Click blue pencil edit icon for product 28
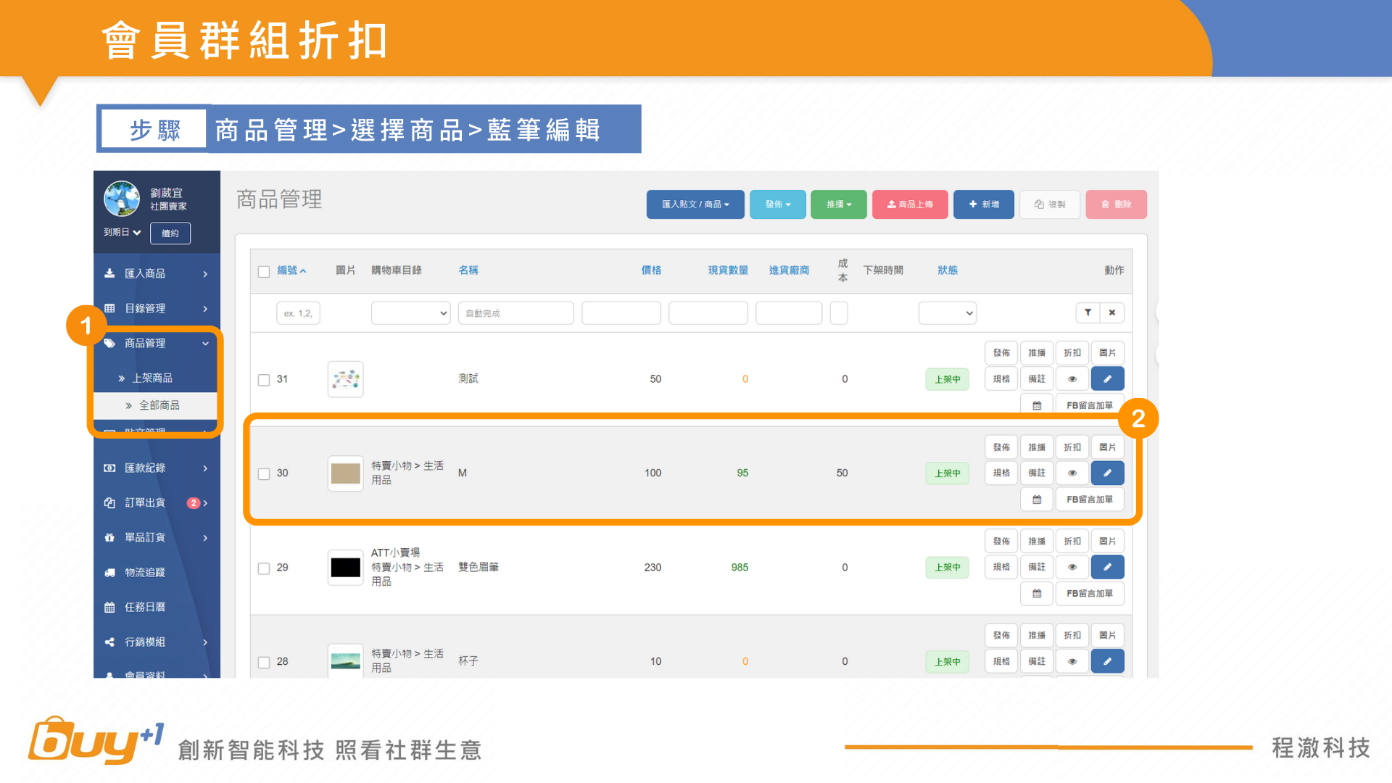Viewport: 1392px width, 783px height. 1107,661
